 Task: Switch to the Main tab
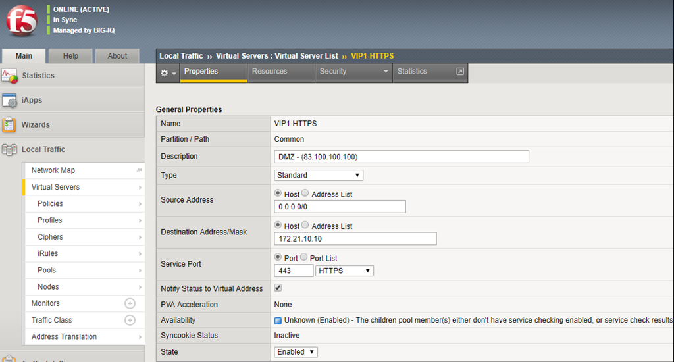click(24, 56)
